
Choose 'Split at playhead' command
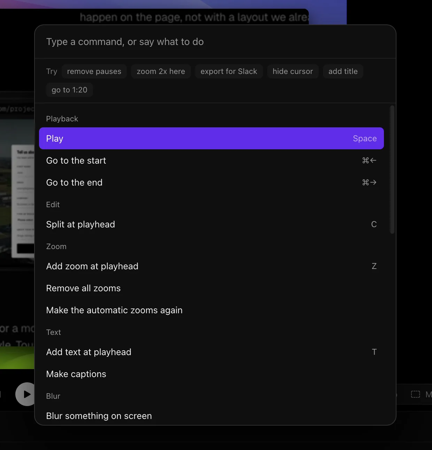coord(211,224)
